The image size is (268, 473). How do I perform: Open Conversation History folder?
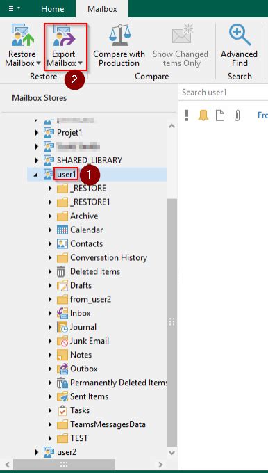coord(108,257)
